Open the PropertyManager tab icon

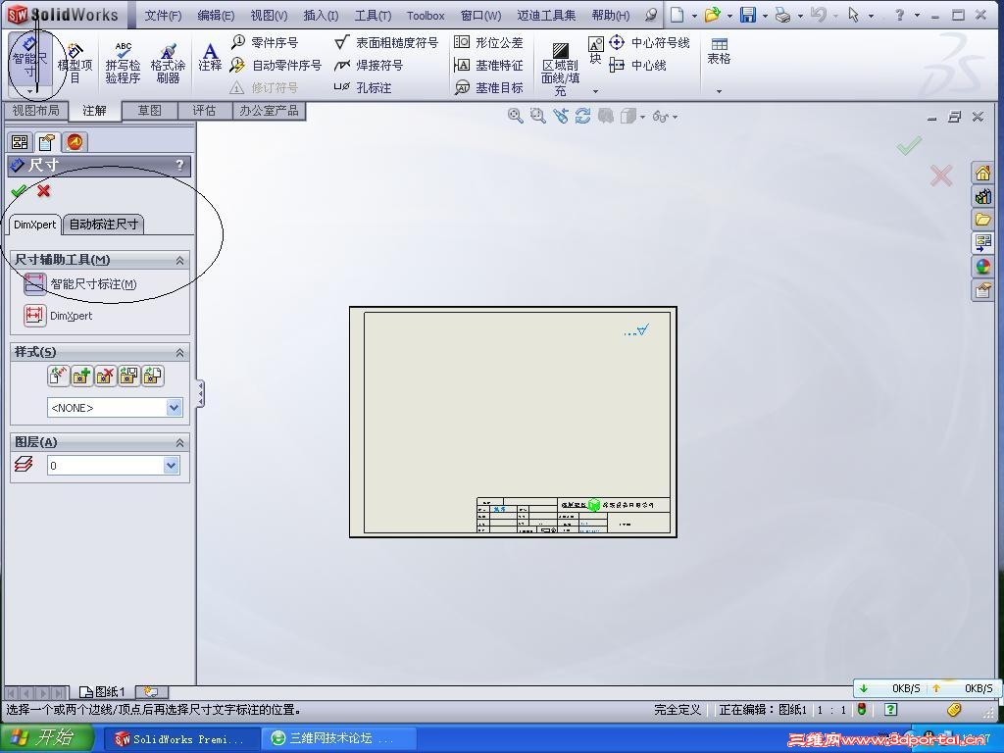coord(47,142)
